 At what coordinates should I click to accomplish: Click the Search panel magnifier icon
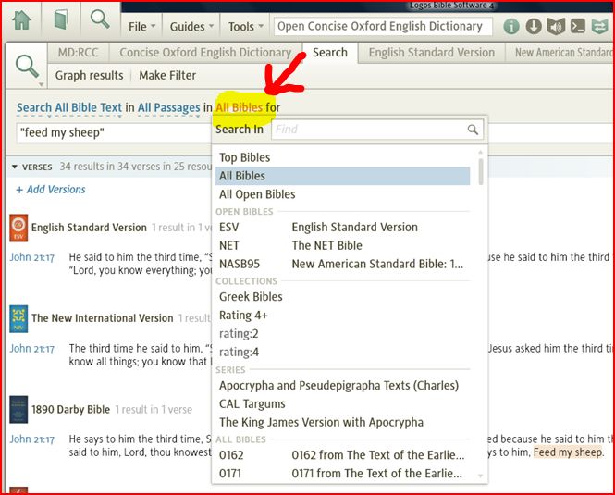(x=27, y=67)
